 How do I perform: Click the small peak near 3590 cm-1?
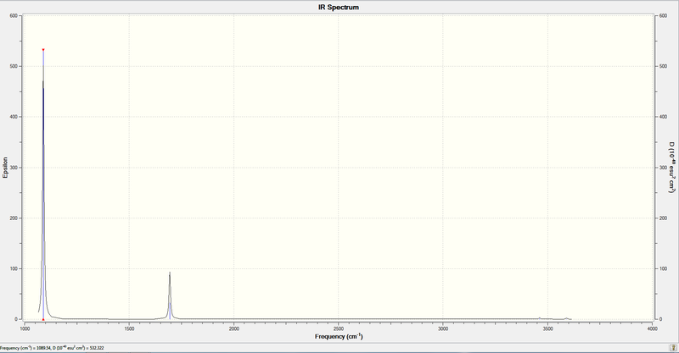(x=566, y=318)
